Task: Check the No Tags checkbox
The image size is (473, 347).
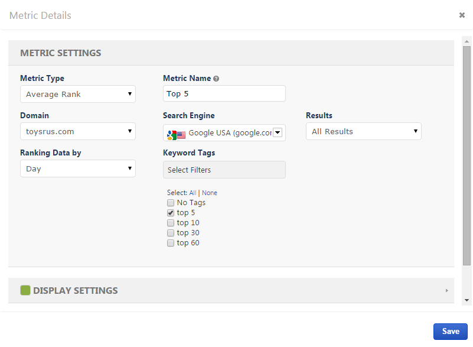Action: [171, 203]
